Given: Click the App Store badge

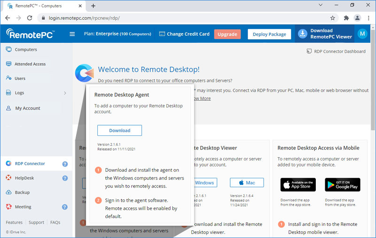Looking at the screenshot, I should (298, 185).
